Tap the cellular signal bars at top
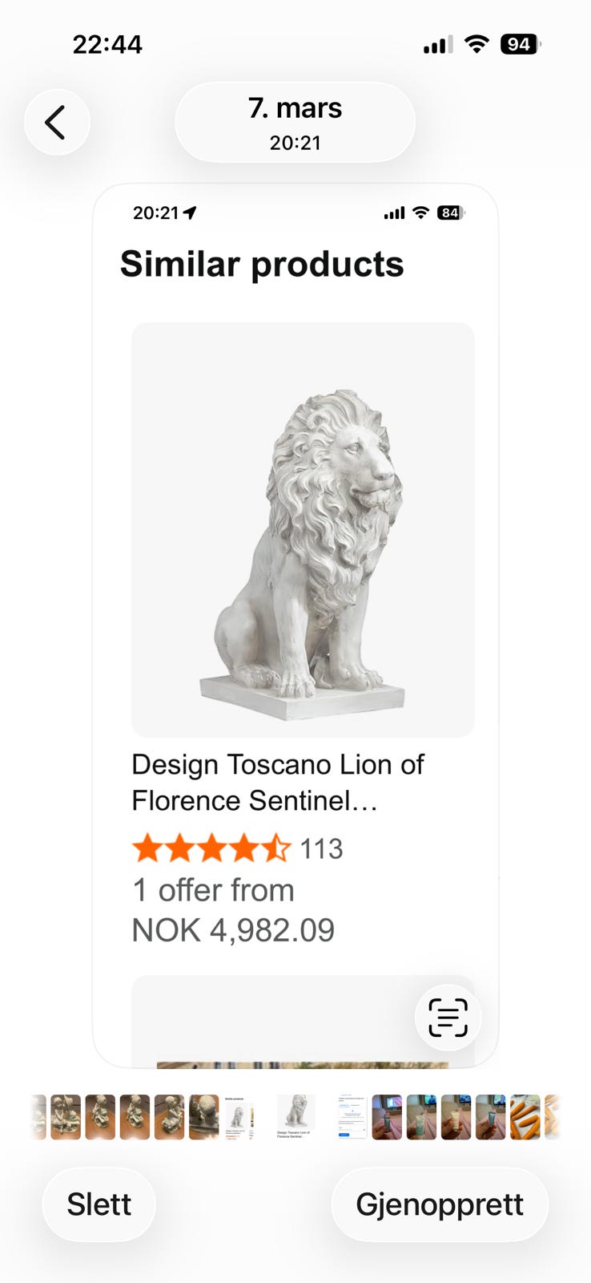 point(437,45)
